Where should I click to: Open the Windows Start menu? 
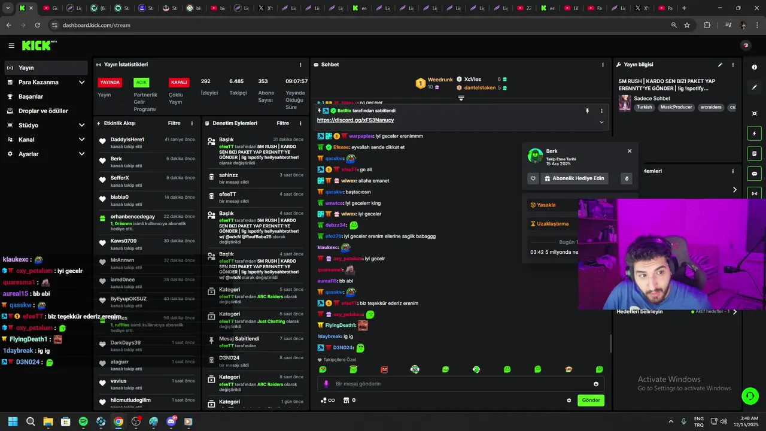coord(13,421)
